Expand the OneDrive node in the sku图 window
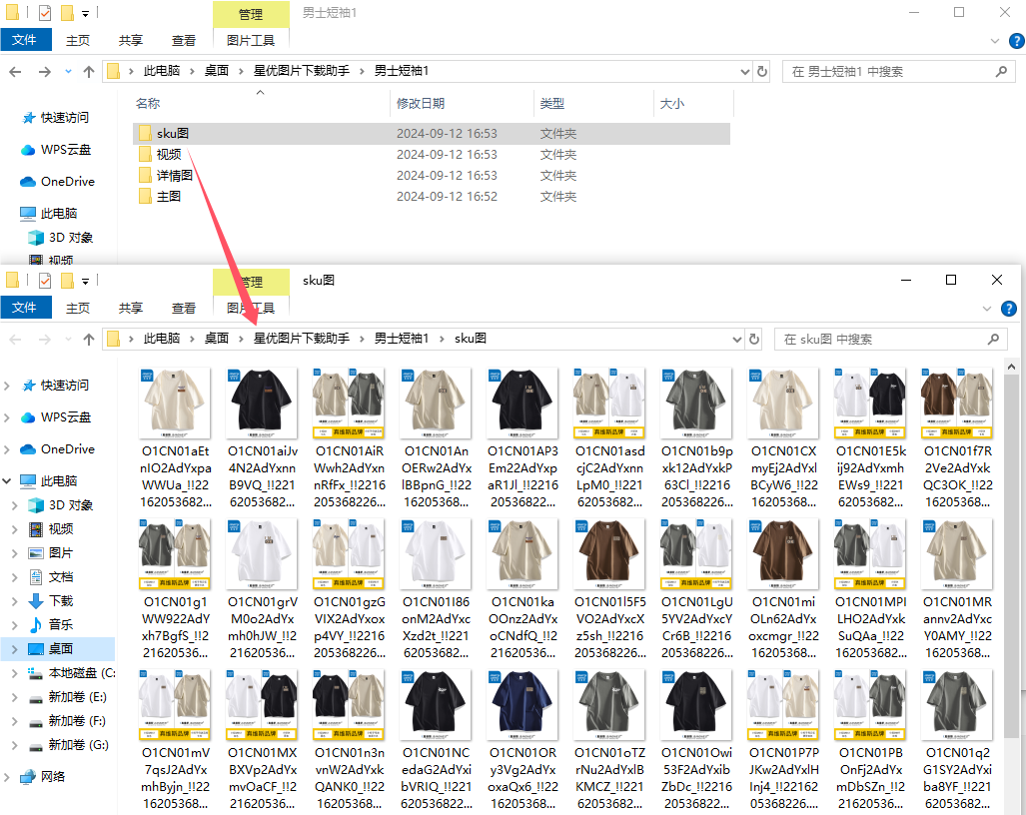The height and width of the screenshot is (815, 1026). tap(7, 449)
